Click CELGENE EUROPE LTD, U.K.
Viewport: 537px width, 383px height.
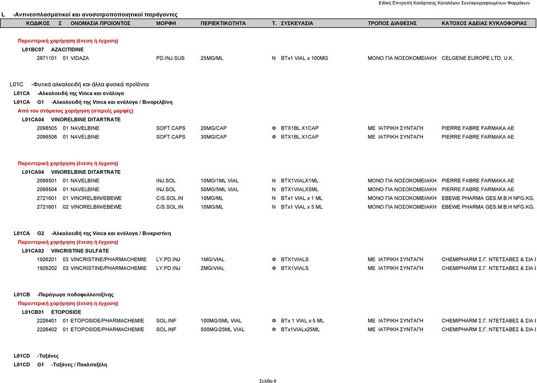[477, 58]
